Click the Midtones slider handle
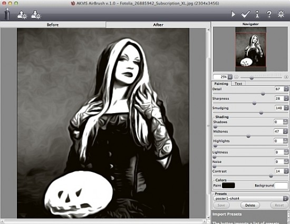This screenshot has height=224, width=290. coord(248,136)
